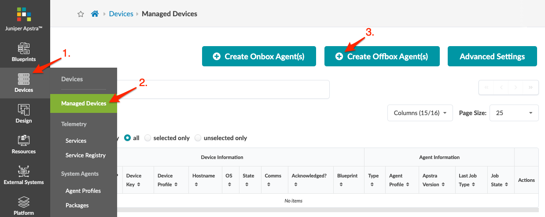This screenshot has width=545, height=217.
Task: Click Create Offbox Agent(s) button
Action: (x=382, y=56)
